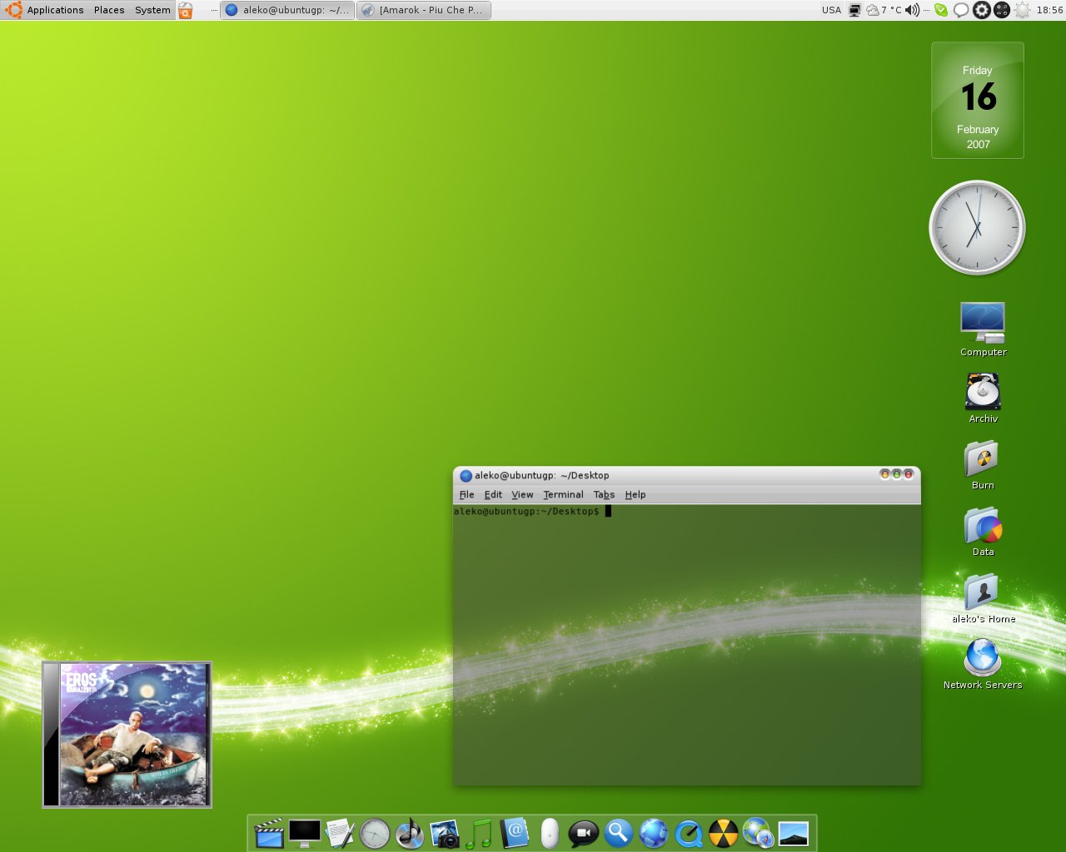The image size is (1066, 852).
Task: Click the white mouse icon in dock
Action: (x=550, y=833)
